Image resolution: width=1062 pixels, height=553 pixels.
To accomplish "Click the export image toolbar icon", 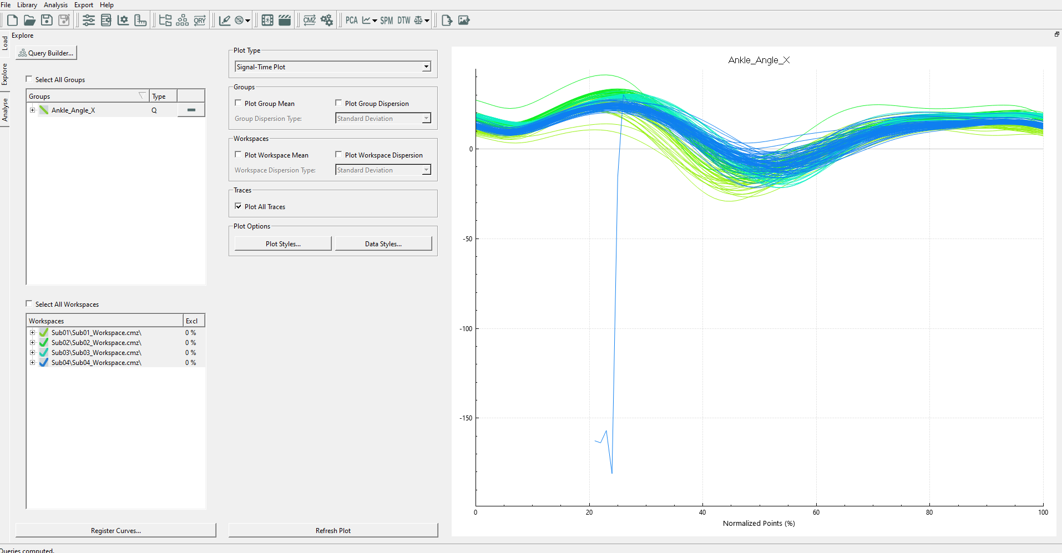I will [x=464, y=21].
